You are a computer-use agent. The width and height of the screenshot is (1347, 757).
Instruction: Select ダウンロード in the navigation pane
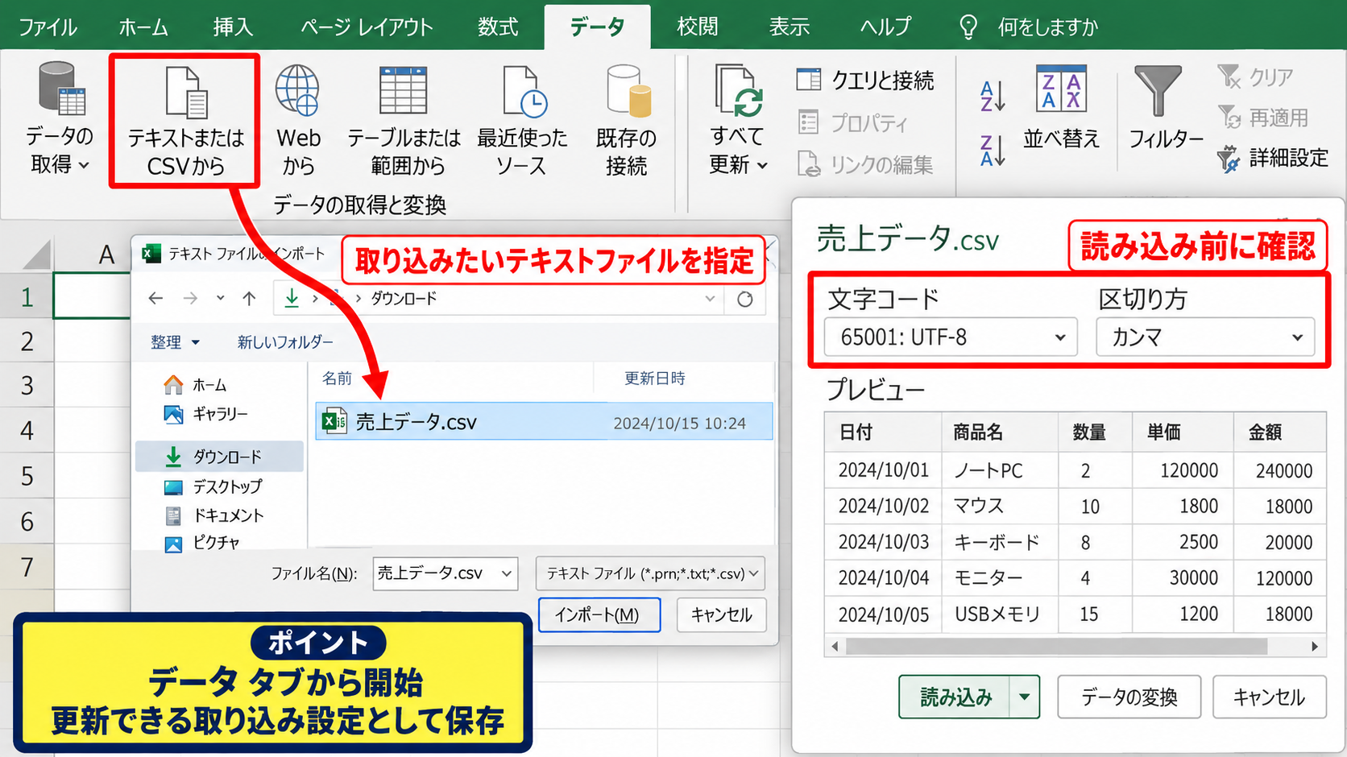pyautogui.click(x=219, y=457)
